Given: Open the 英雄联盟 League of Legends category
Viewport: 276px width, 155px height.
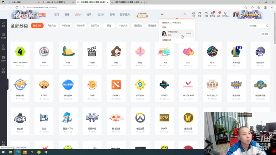Looking at the screenshot, I should point(236,55).
